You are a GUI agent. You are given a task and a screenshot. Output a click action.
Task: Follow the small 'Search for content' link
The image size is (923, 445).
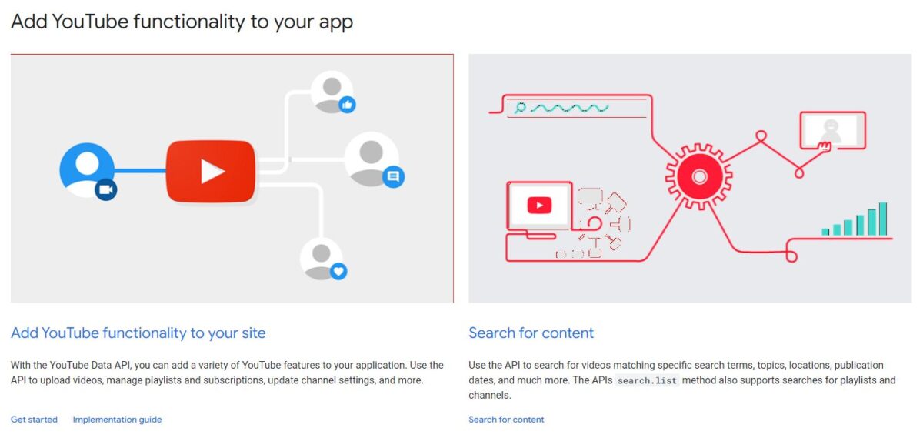click(506, 420)
